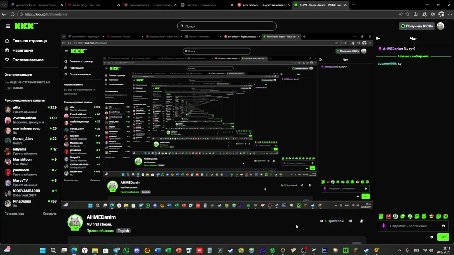454x255 pixels.
Task: Open recommended channel Gonzo_Aliev
Action: [x=31, y=141]
